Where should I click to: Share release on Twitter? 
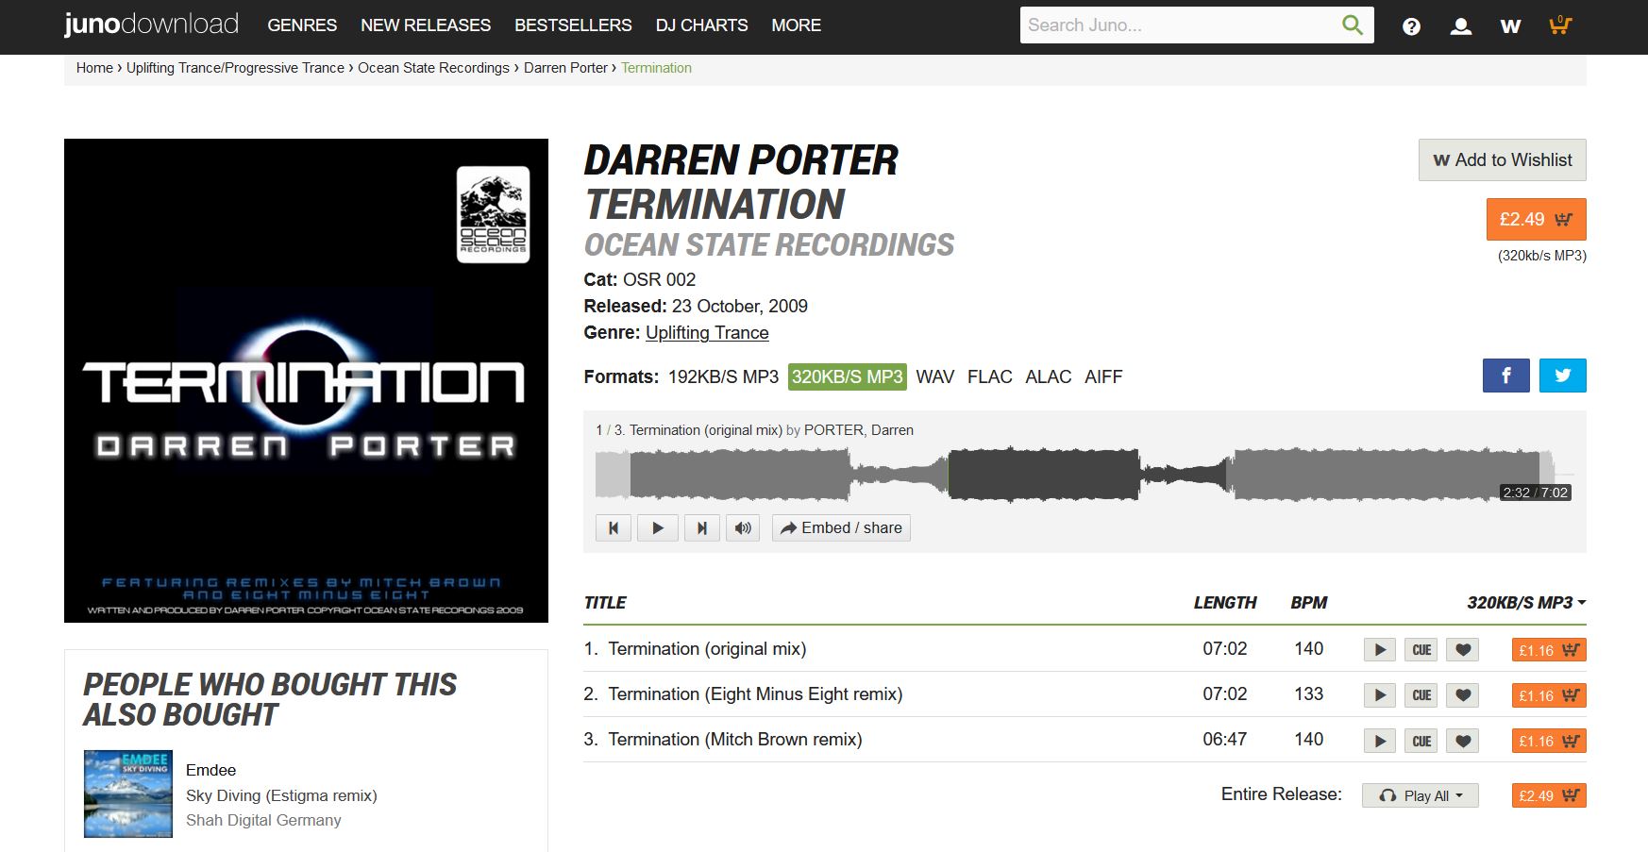point(1563,376)
